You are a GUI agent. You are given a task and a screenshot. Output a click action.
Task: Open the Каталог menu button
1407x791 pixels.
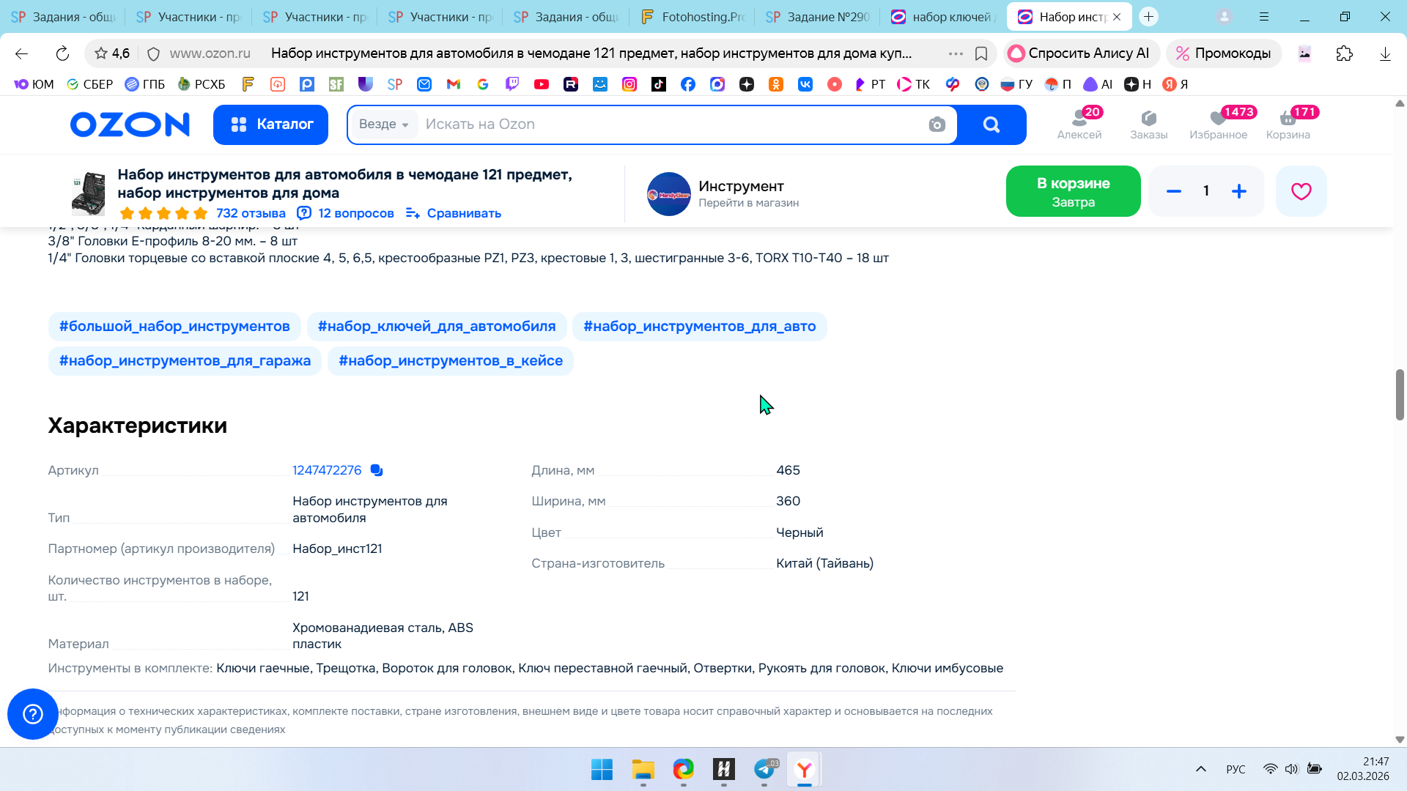[270, 125]
